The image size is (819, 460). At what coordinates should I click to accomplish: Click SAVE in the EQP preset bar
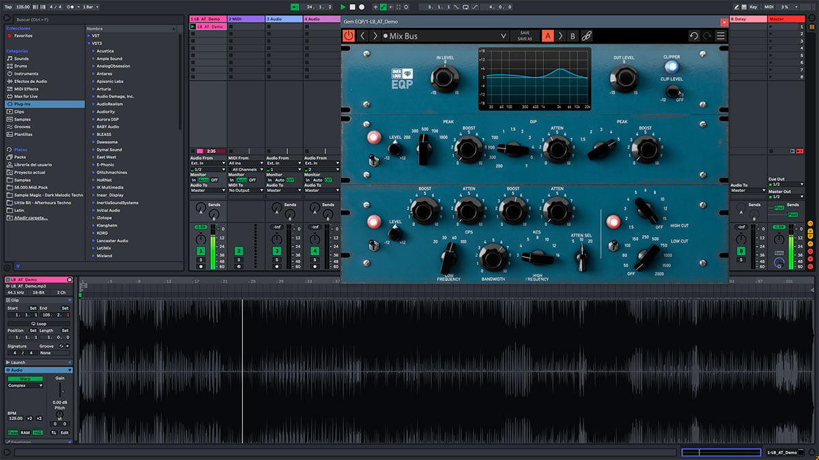point(525,33)
